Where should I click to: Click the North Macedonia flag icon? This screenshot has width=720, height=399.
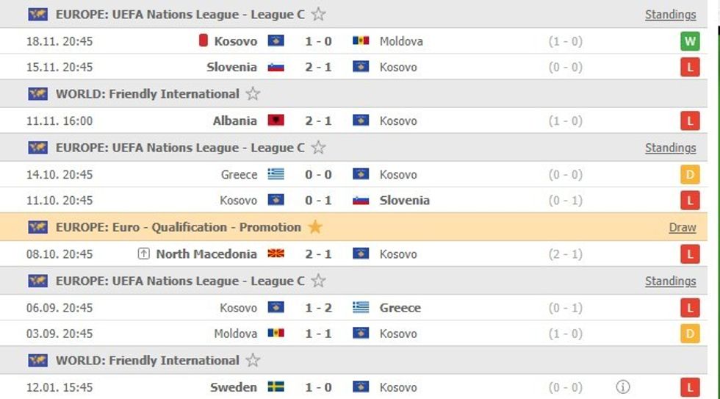click(276, 254)
